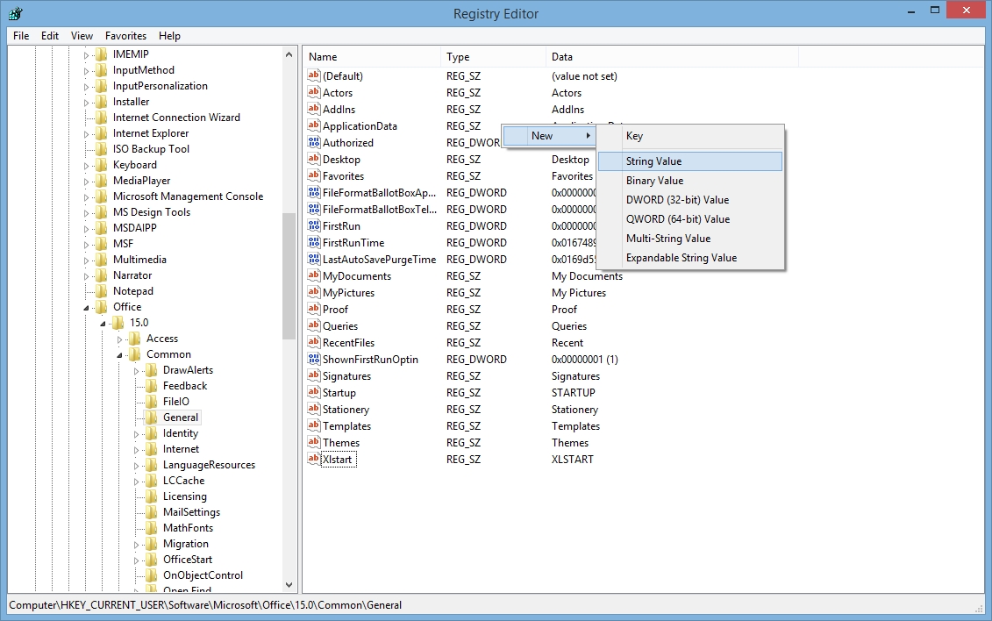Choose QWORD (64-bit) Value in submenu
The image size is (992, 621).
690,218
